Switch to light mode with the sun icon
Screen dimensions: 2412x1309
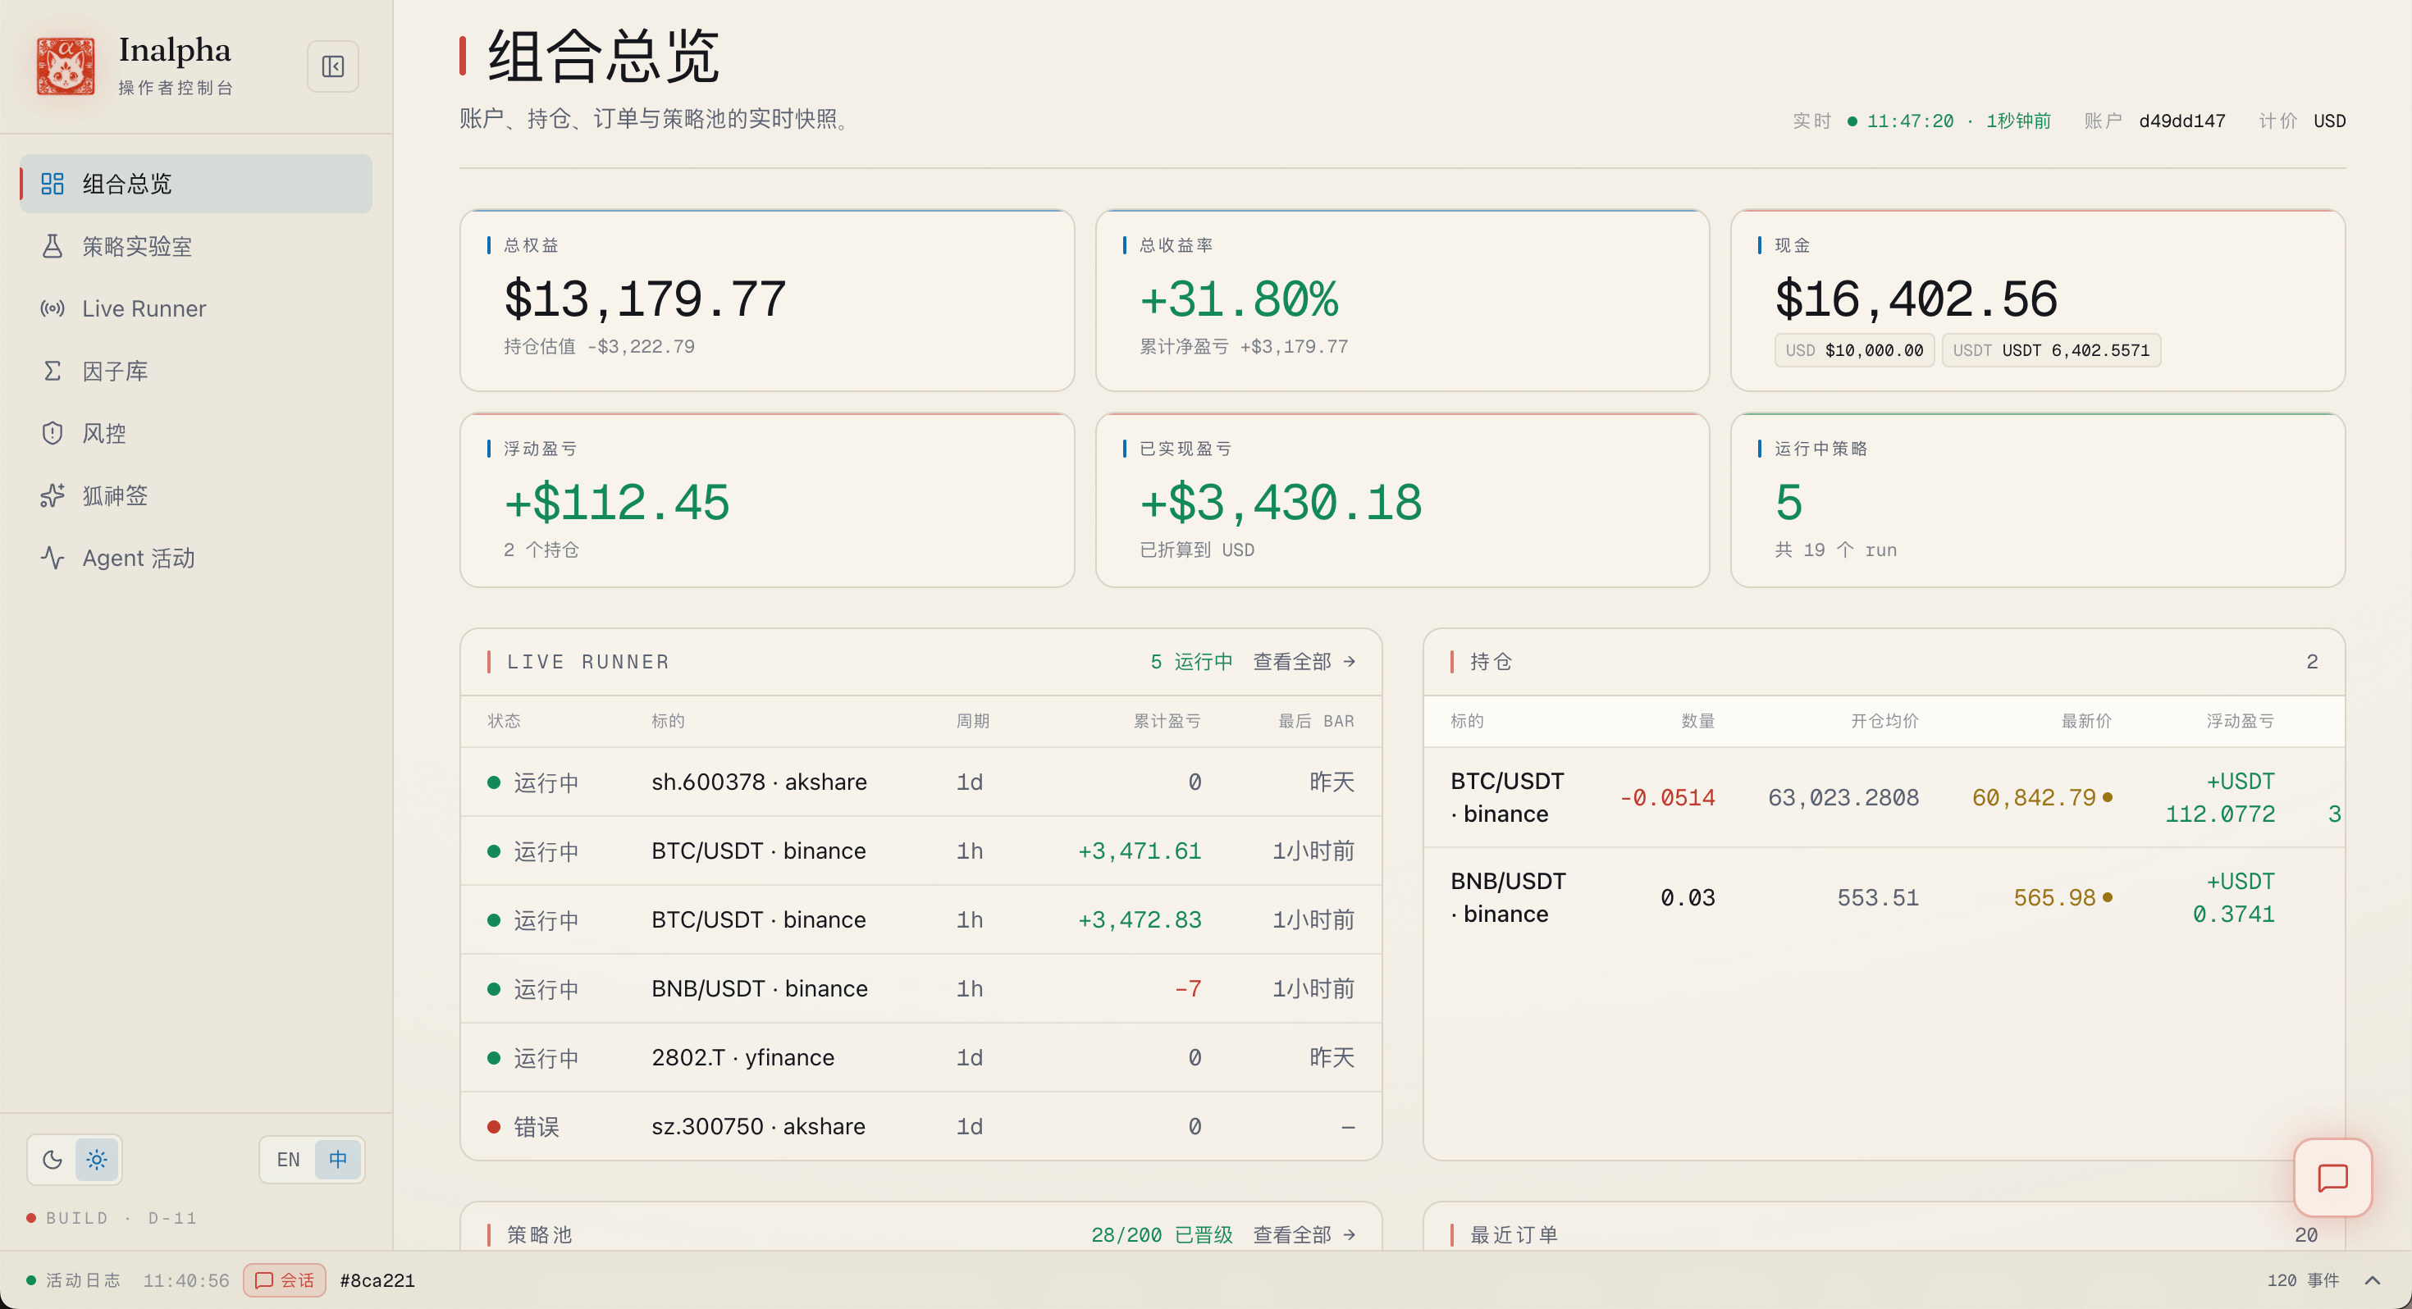click(97, 1160)
